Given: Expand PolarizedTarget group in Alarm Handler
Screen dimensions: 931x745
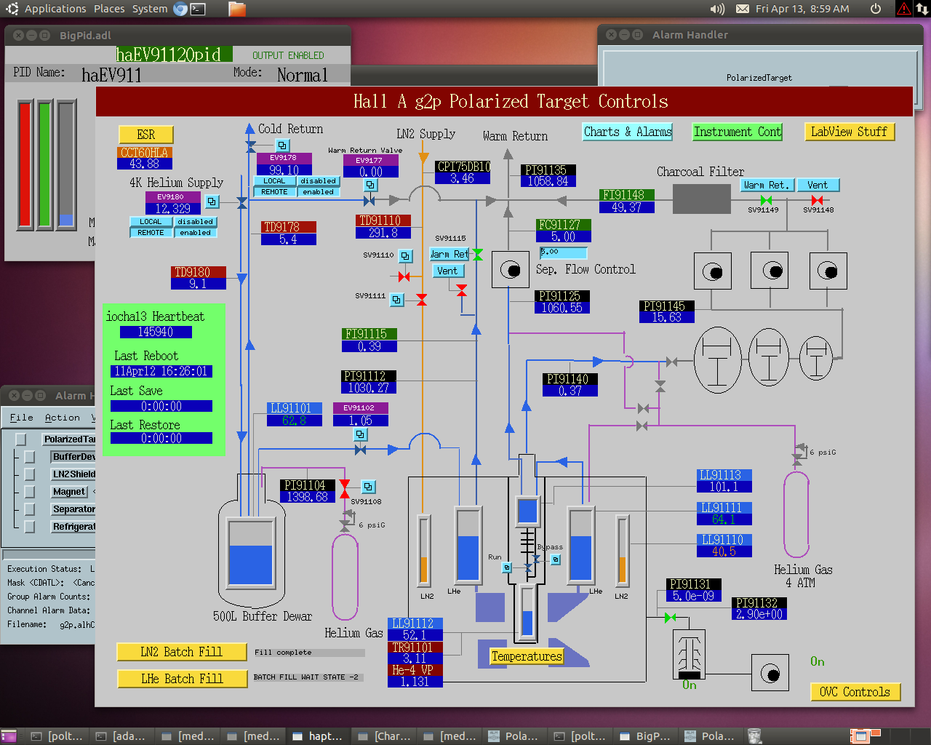Looking at the screenshot, I should point(69,439).
